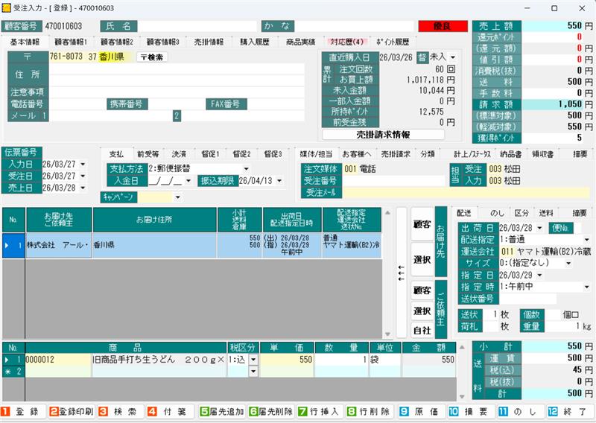The height and width of the screenshot is (423, 596).
Task: Click the お届け先 選択 button
Action: [422, 260]
